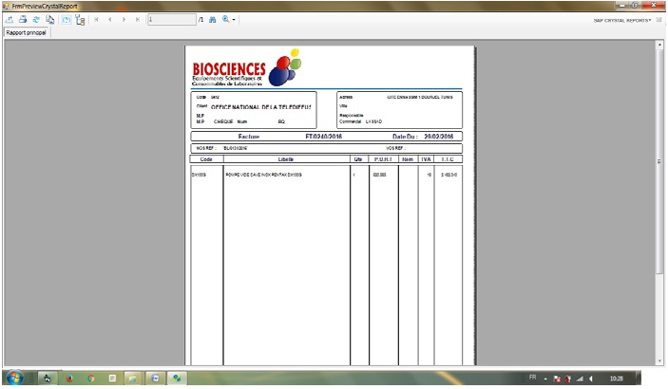
Task: Open Google Chrome from the taskbar
Action: [x=90, y=378]
